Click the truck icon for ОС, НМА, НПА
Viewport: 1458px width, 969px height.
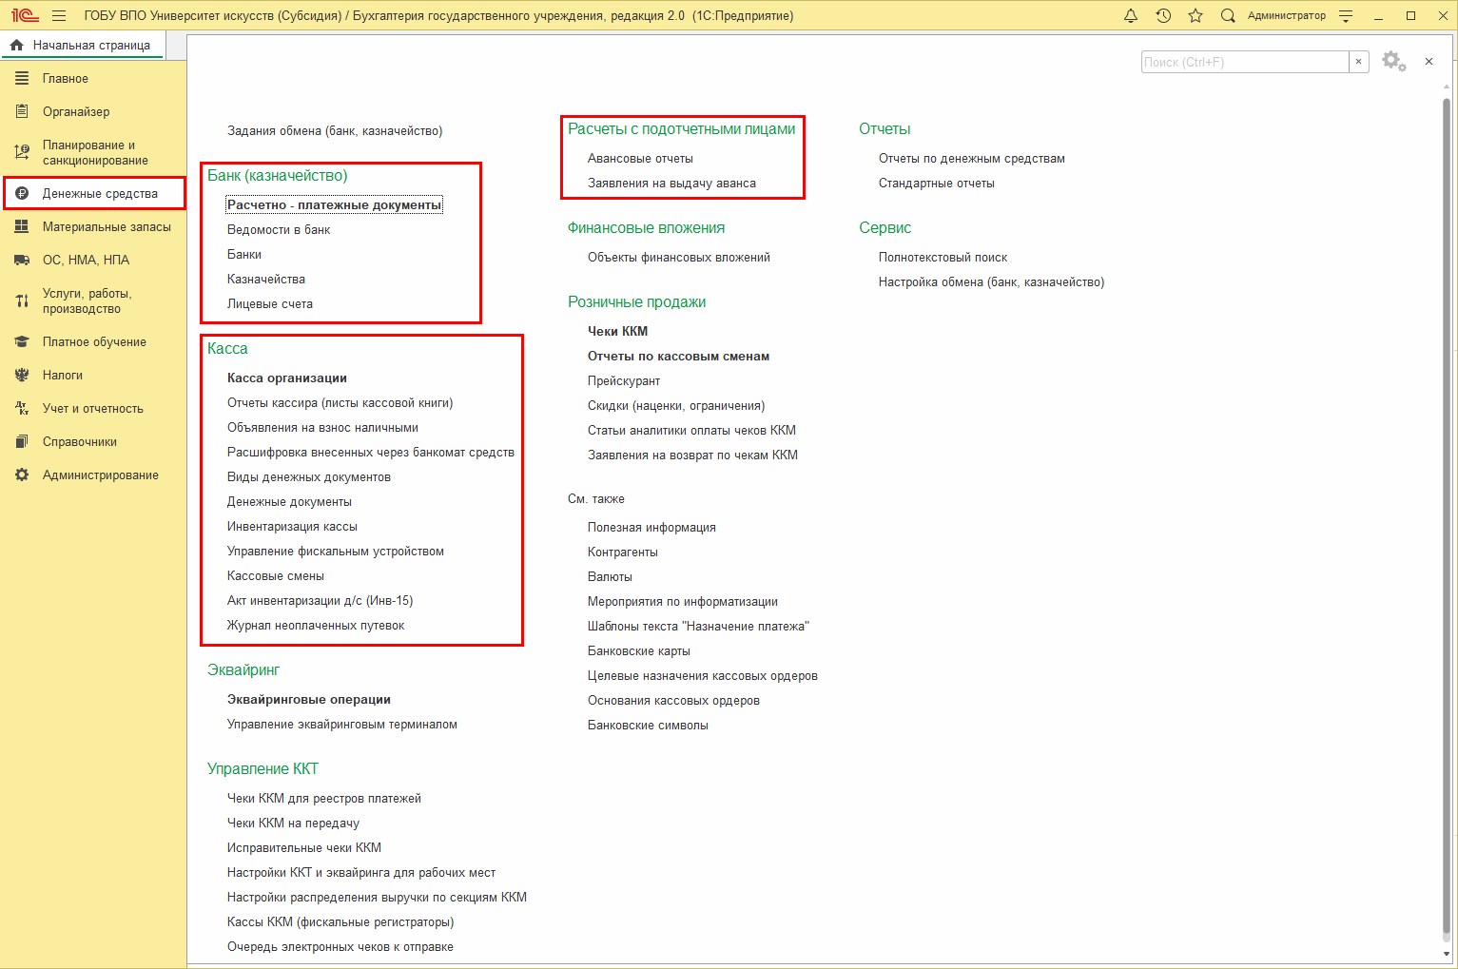22,261
